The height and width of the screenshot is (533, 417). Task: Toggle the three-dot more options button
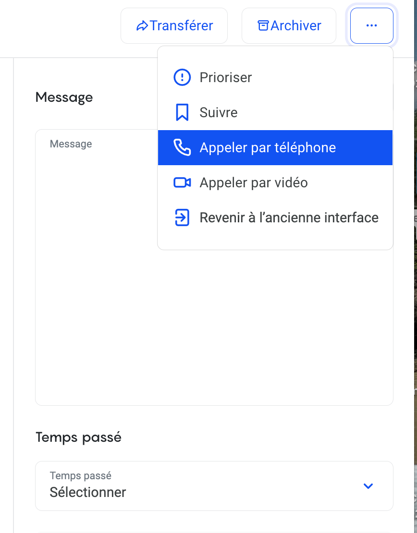click(371, 26)
